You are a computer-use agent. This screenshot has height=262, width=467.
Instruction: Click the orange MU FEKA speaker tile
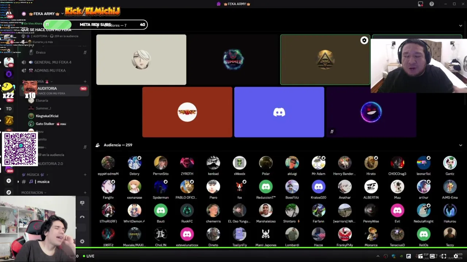(x=187, y=112)
